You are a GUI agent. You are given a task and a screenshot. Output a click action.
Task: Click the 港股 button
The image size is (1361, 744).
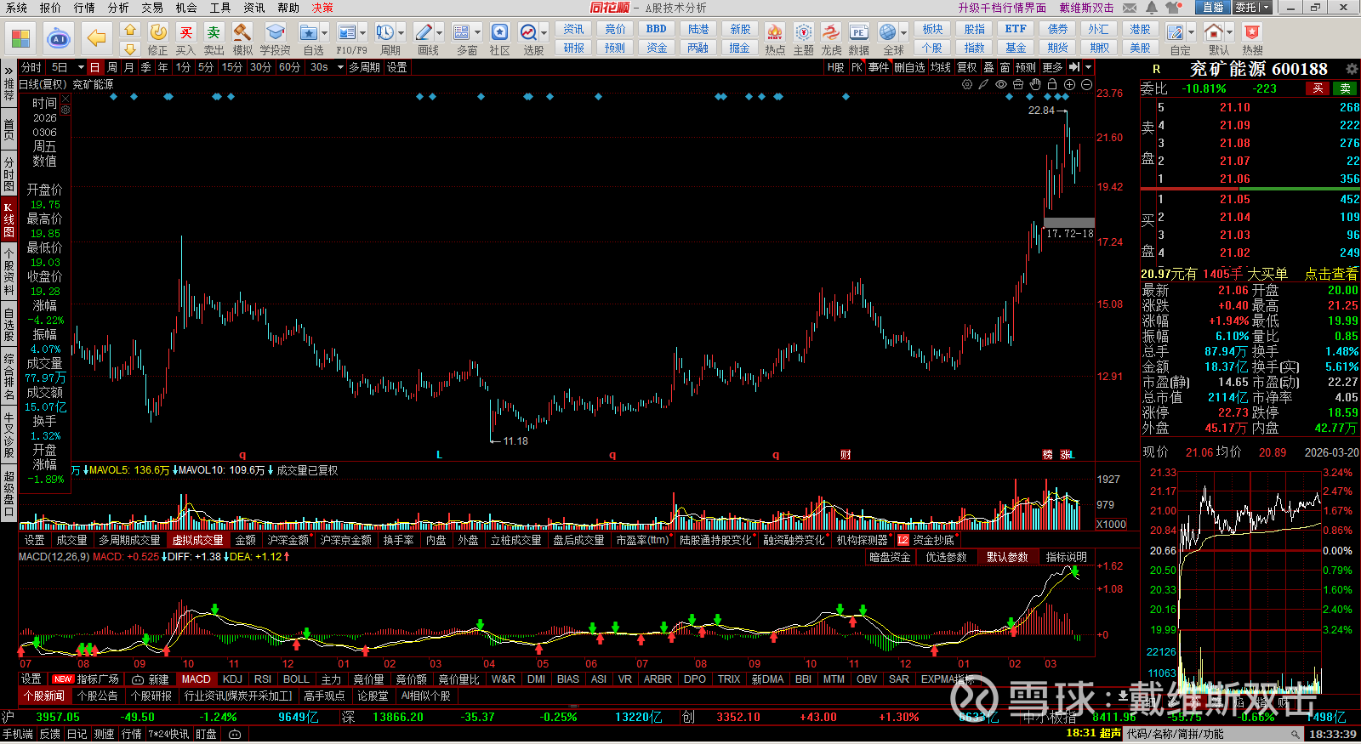click(1140, 30)
